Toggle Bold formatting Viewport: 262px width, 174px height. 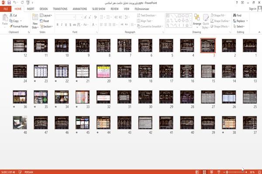coord(58,25)
